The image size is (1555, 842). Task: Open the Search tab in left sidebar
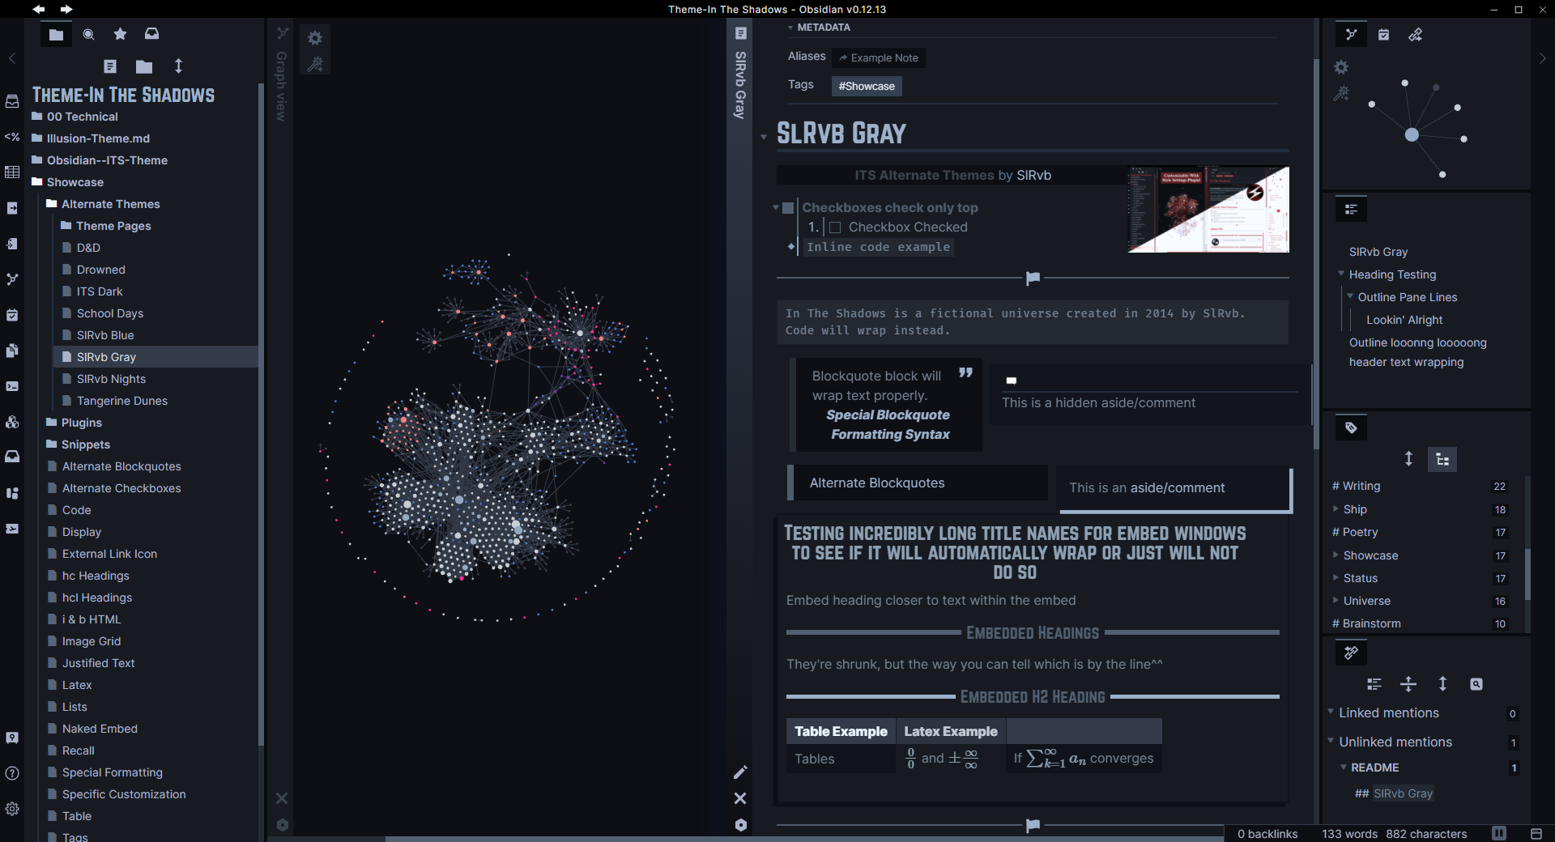click(88, 34)
